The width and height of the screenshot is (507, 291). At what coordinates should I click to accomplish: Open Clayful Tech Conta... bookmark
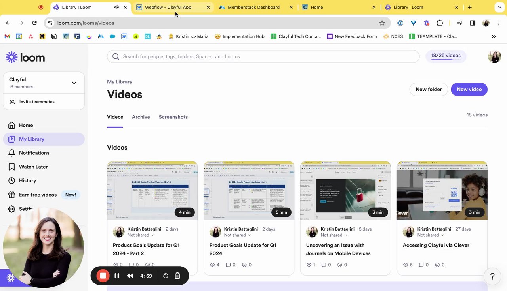(x=296, y=36)
